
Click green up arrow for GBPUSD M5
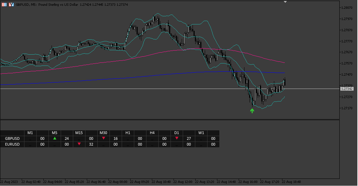(55, 138)
